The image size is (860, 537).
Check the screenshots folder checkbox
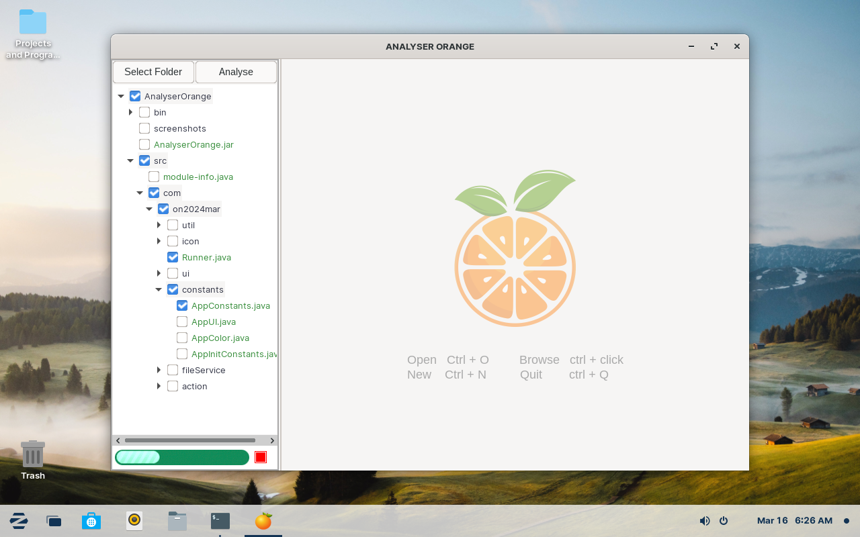tap(144, 128)
